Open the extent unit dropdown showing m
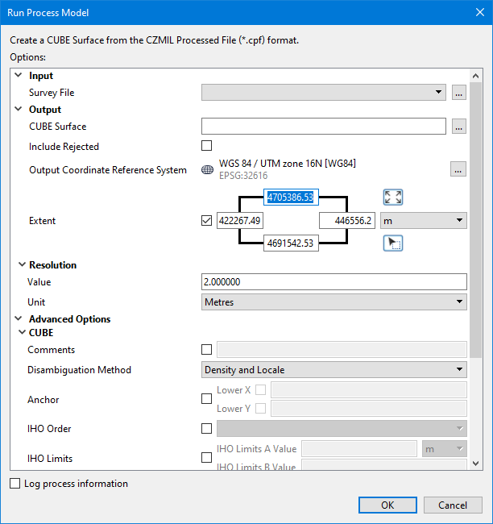This screenshot has width=493, height=524. [x=423, y=220]
